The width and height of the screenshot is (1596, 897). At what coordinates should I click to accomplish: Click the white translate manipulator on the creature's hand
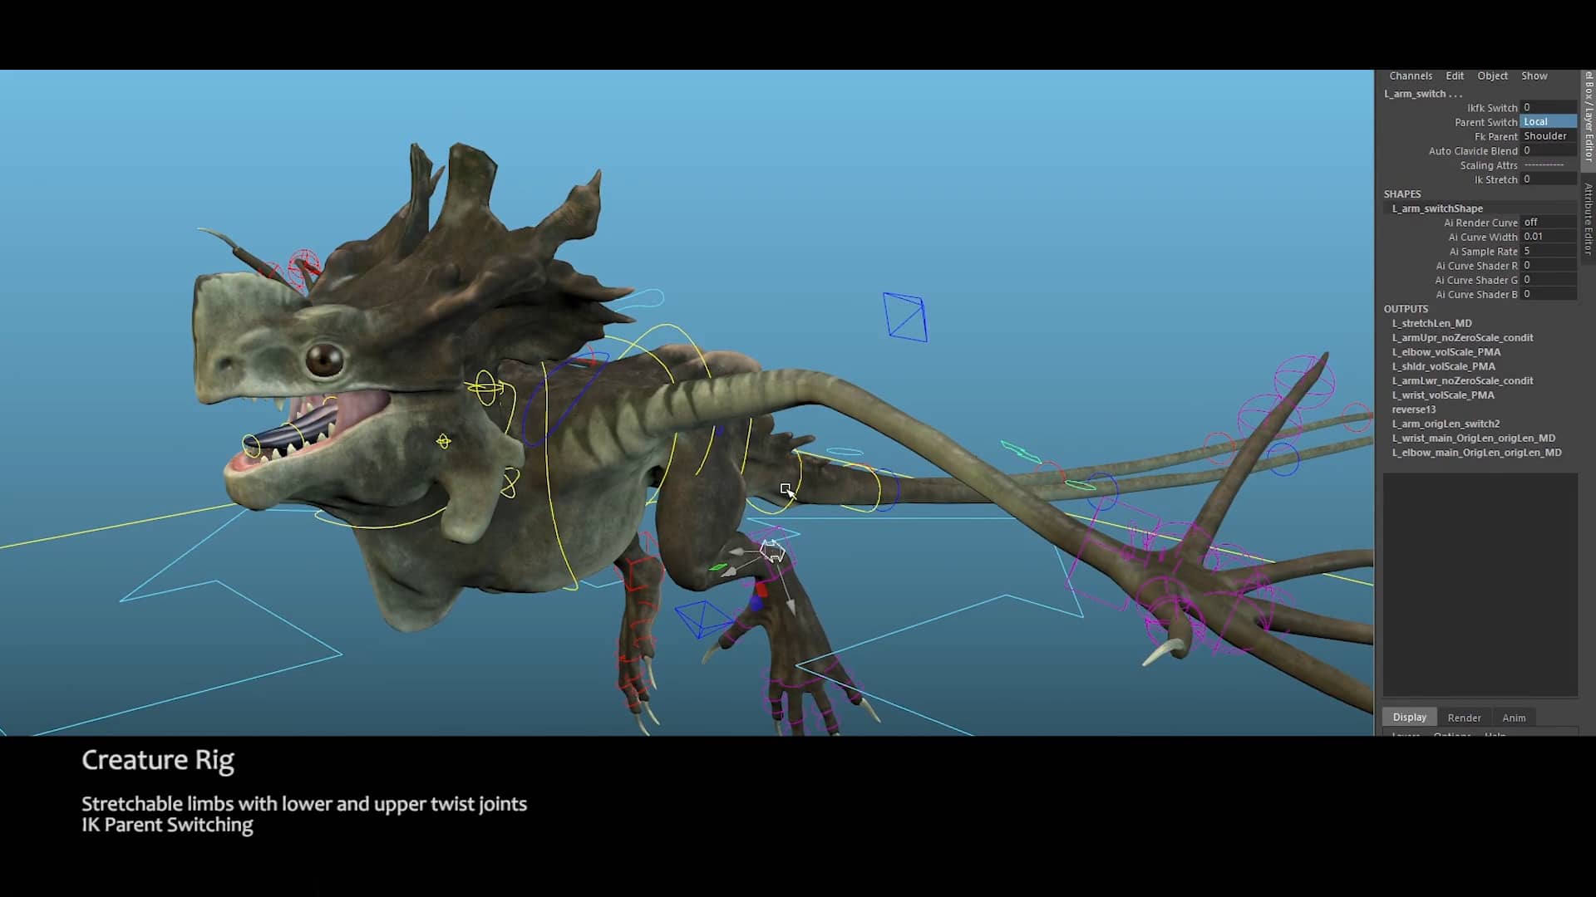click(771, 551)
